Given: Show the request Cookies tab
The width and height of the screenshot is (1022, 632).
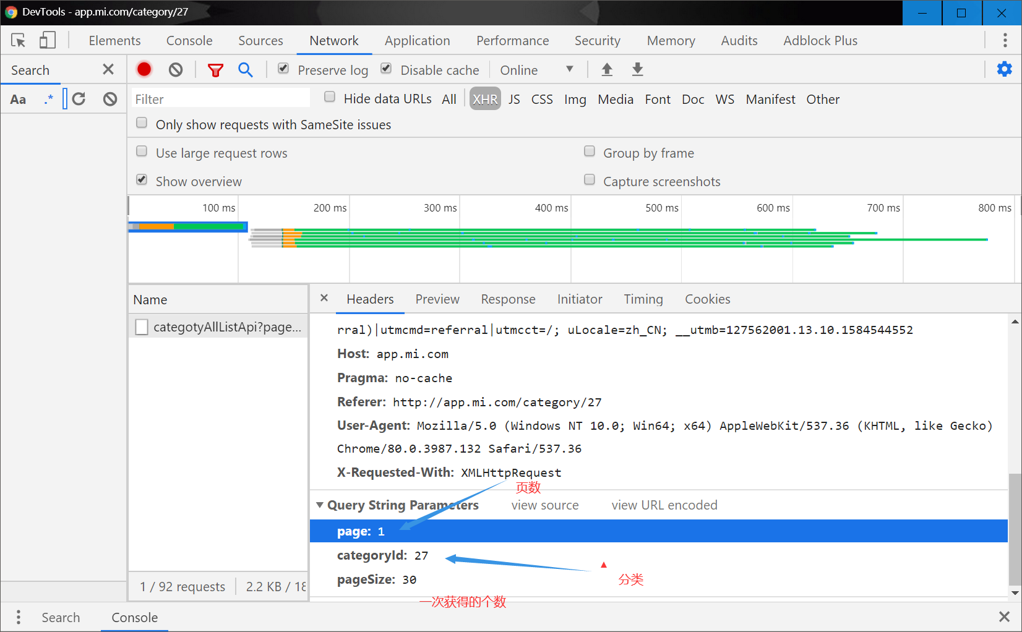Looking at the screenshot, I should [x=708, y=299].
